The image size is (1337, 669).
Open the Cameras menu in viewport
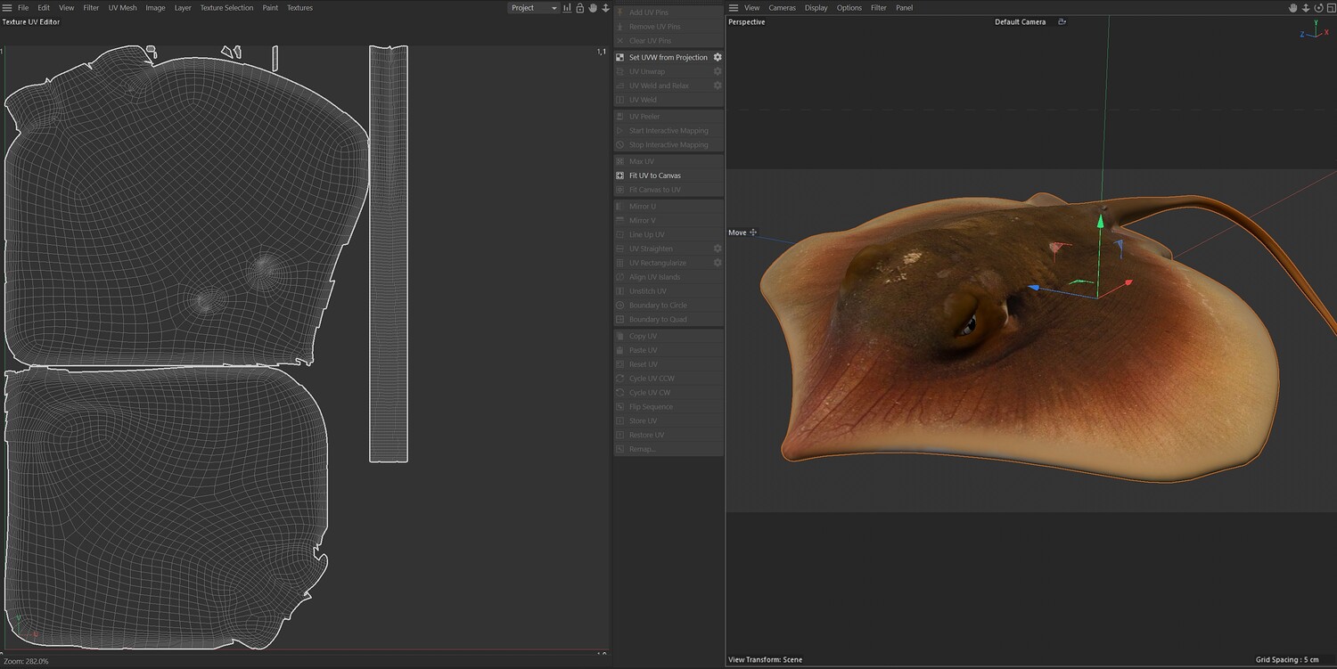point(782,8)
